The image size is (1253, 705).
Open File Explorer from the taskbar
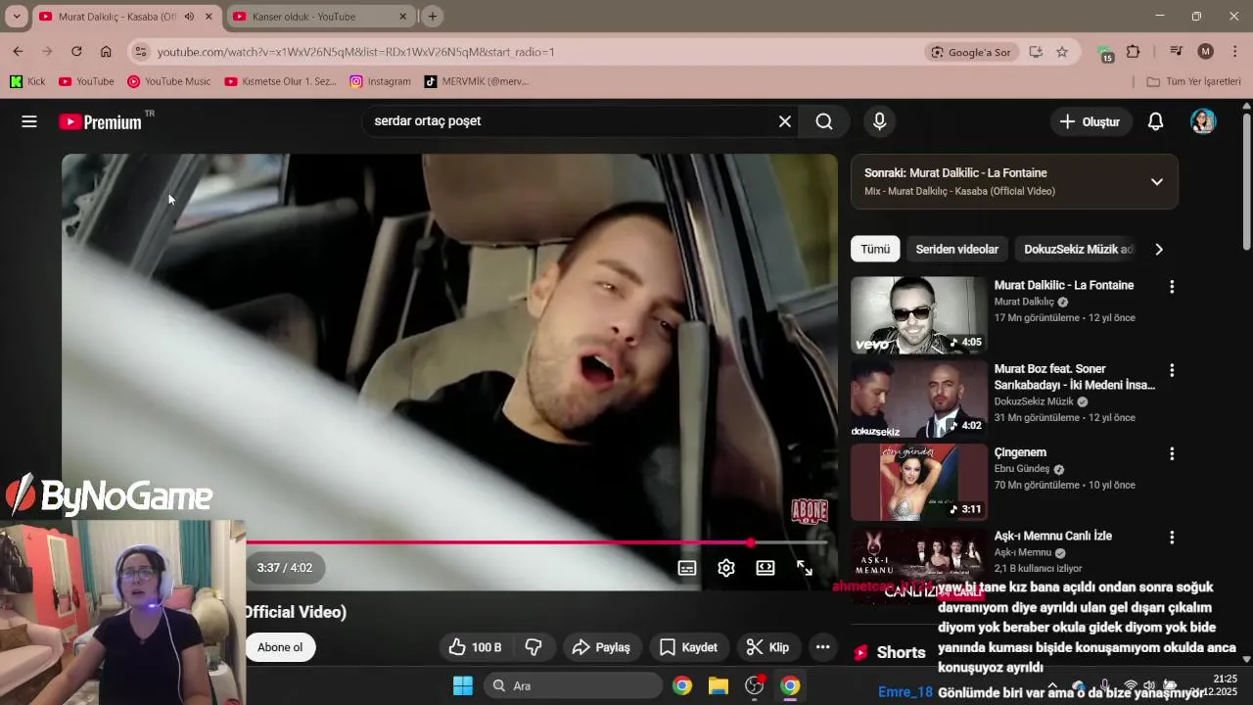click(719, 685)
